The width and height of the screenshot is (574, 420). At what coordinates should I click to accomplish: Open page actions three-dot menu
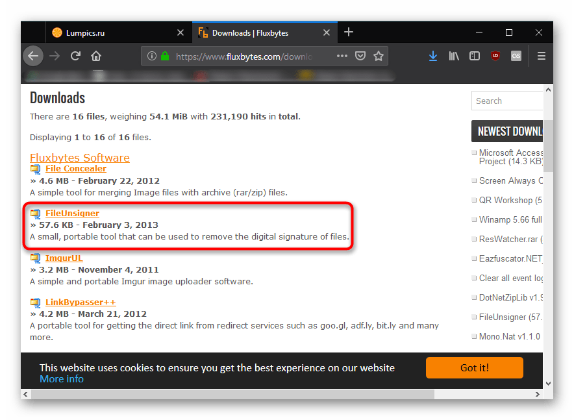click(342, 56)
